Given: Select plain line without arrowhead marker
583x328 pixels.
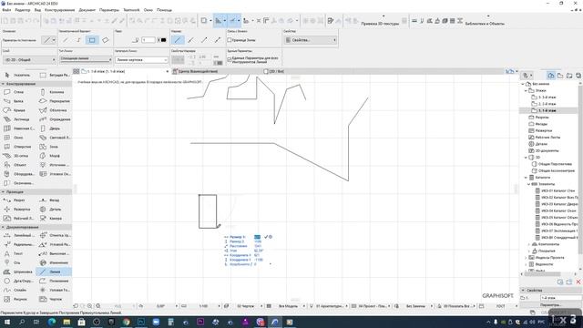Looking at the screenshot, I should pyautogui.click(x=178, y=40).
